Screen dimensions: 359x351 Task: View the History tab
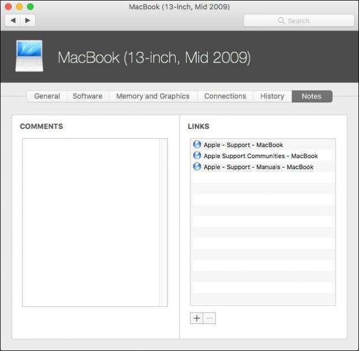(x=272, y=96)
